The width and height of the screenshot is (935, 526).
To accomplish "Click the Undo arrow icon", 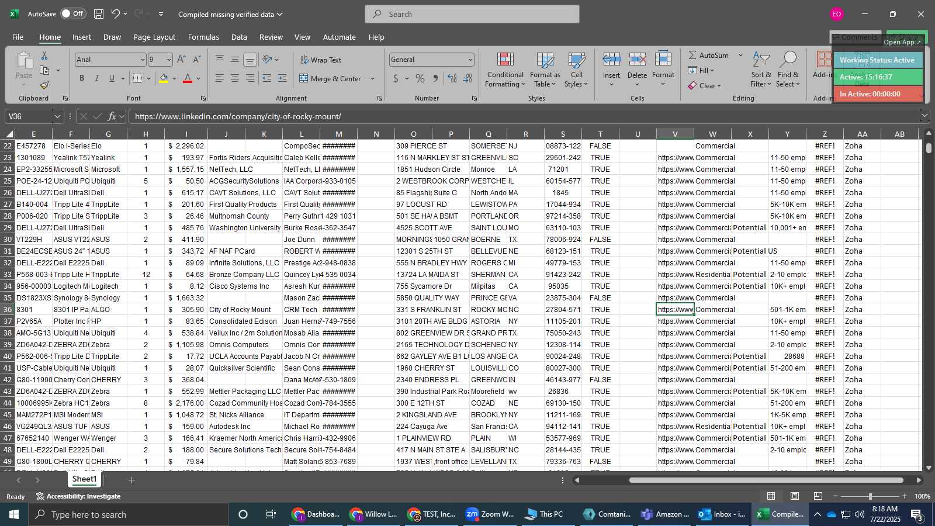I will click(x=116, y=14).
